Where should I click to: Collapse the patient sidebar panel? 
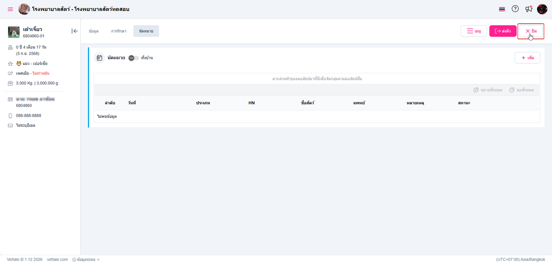tap(75, 31)
